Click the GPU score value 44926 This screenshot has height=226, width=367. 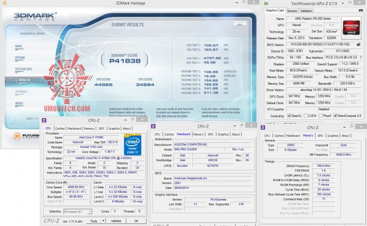tap(103, 85)
